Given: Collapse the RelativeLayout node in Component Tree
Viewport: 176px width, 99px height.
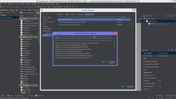Looking at the screenshot, I should click(144, 21).
